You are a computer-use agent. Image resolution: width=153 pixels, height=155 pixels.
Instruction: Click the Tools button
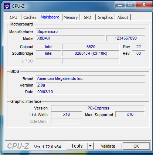pos(77,146)
